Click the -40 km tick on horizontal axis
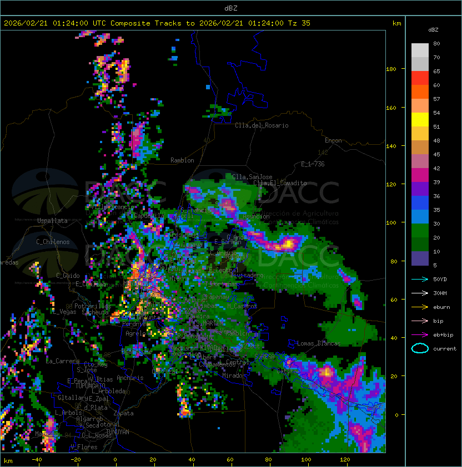The height and width of the screenshot is (467, 462). (37, 460)
